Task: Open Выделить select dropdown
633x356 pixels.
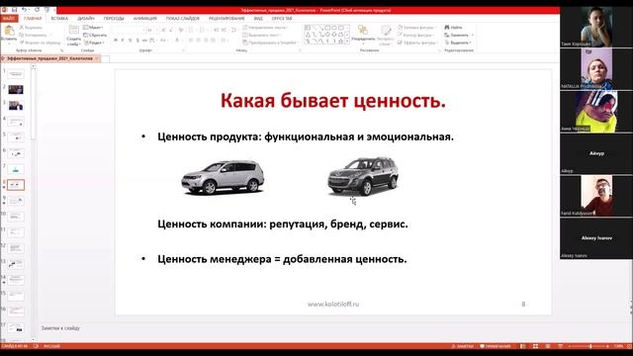Action: click(x=458, y=43)
